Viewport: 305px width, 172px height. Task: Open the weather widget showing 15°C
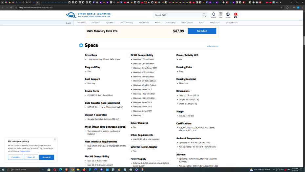click(x=260, y=170)
